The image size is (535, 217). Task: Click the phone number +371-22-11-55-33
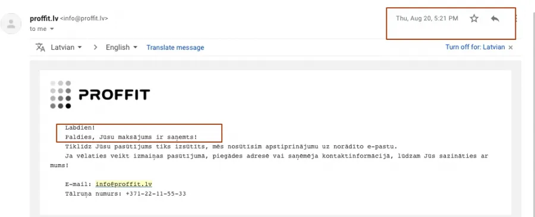tap(156, 194)
